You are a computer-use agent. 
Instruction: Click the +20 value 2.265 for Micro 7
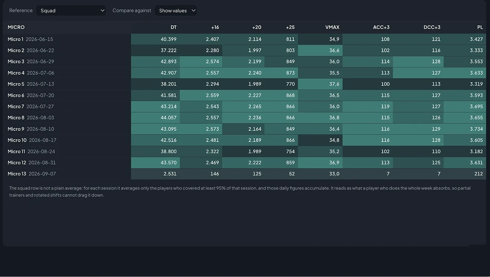pos(243,107)
